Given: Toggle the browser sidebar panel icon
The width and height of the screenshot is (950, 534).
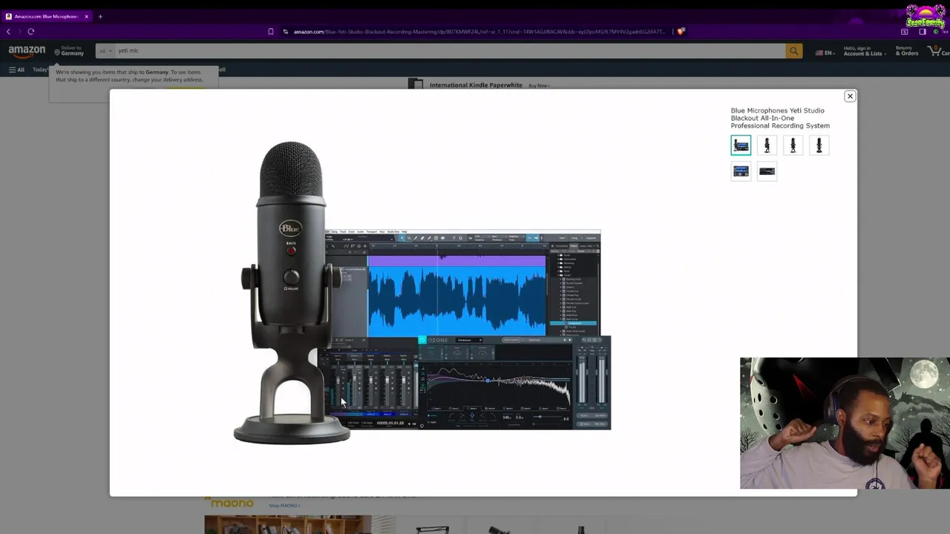Looking at the screenshot, I should (923, 31).
